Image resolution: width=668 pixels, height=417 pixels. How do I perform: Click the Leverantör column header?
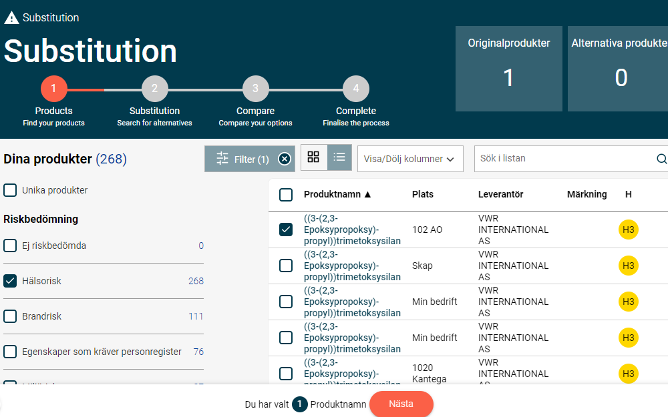click(500, 194)
